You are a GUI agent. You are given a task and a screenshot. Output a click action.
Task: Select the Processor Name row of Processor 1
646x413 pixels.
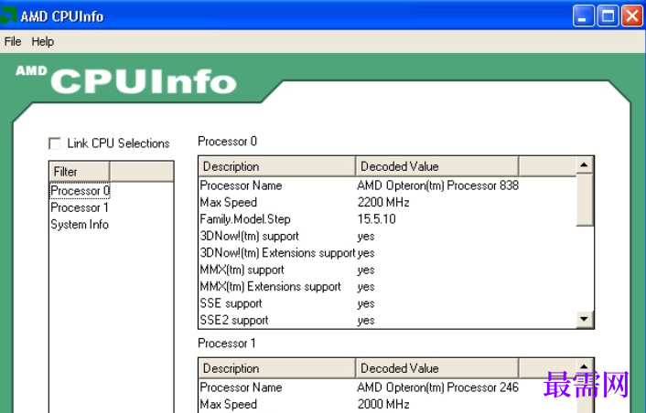(387, 387)
